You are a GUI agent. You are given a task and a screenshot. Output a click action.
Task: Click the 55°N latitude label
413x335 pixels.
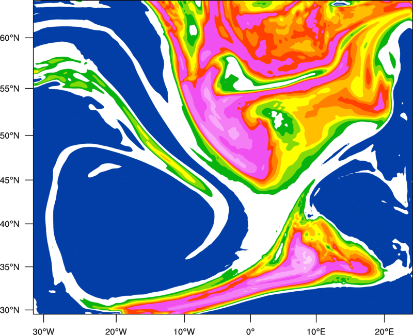point(10,89)
